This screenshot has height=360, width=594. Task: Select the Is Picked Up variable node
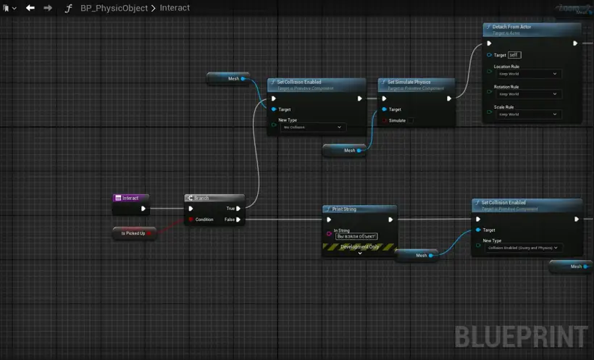tap(134, 233)
